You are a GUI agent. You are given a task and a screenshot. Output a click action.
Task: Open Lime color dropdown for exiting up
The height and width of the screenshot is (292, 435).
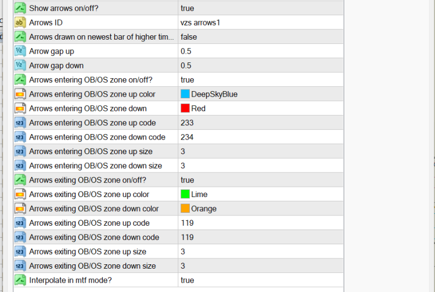pos(260,194)
